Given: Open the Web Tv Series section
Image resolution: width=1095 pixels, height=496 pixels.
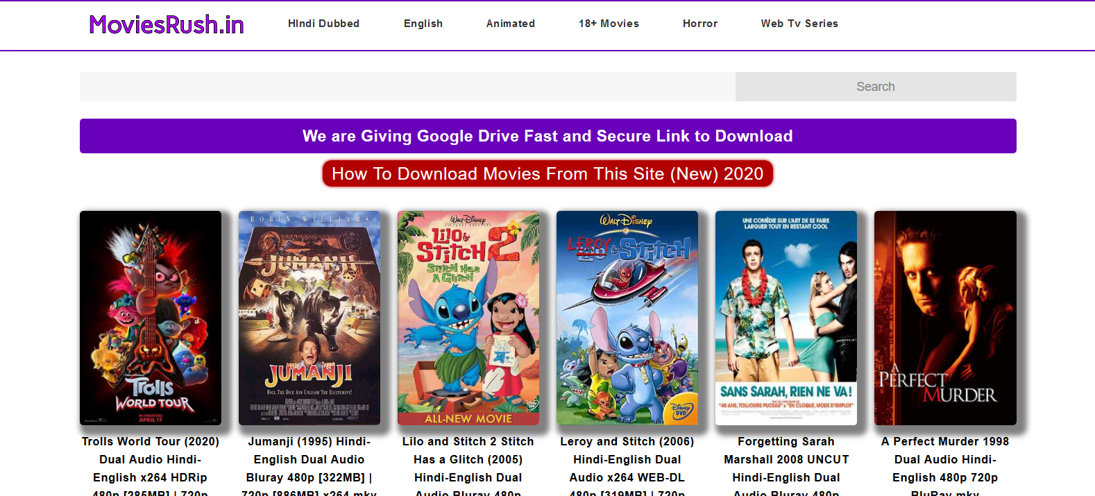Looking at the screenshot, I should 799,24.
